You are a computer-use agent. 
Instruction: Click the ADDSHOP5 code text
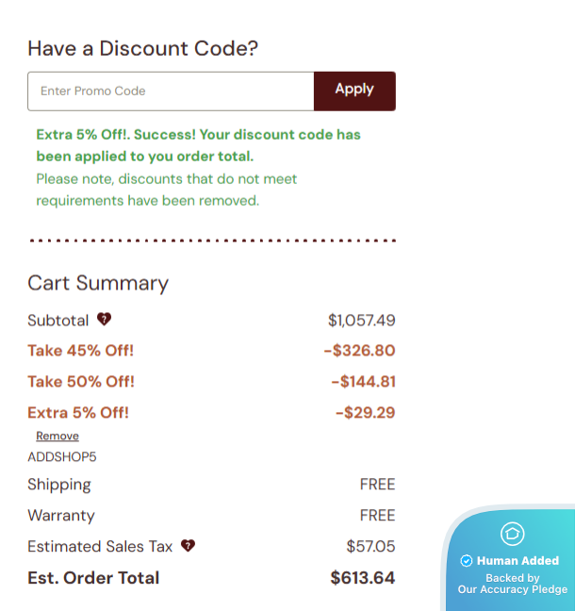pos(62,457)
